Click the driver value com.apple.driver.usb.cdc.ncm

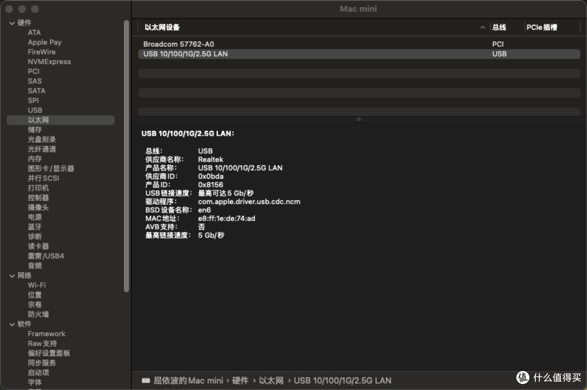249,202
